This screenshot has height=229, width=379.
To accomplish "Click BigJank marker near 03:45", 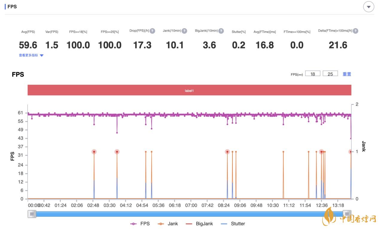I will pyautogui.click(x=117, y=152).
